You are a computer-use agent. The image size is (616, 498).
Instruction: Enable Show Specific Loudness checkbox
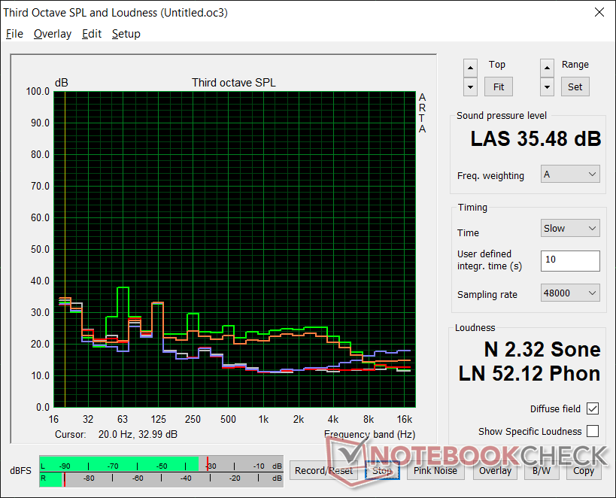tap(593, 431)
